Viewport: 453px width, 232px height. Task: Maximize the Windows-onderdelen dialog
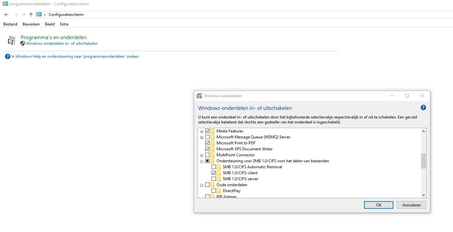[407, 96]
